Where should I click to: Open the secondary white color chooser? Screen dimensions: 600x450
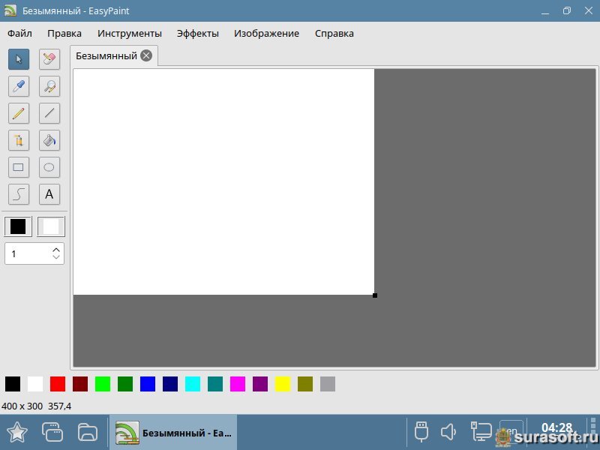[51, 226]
